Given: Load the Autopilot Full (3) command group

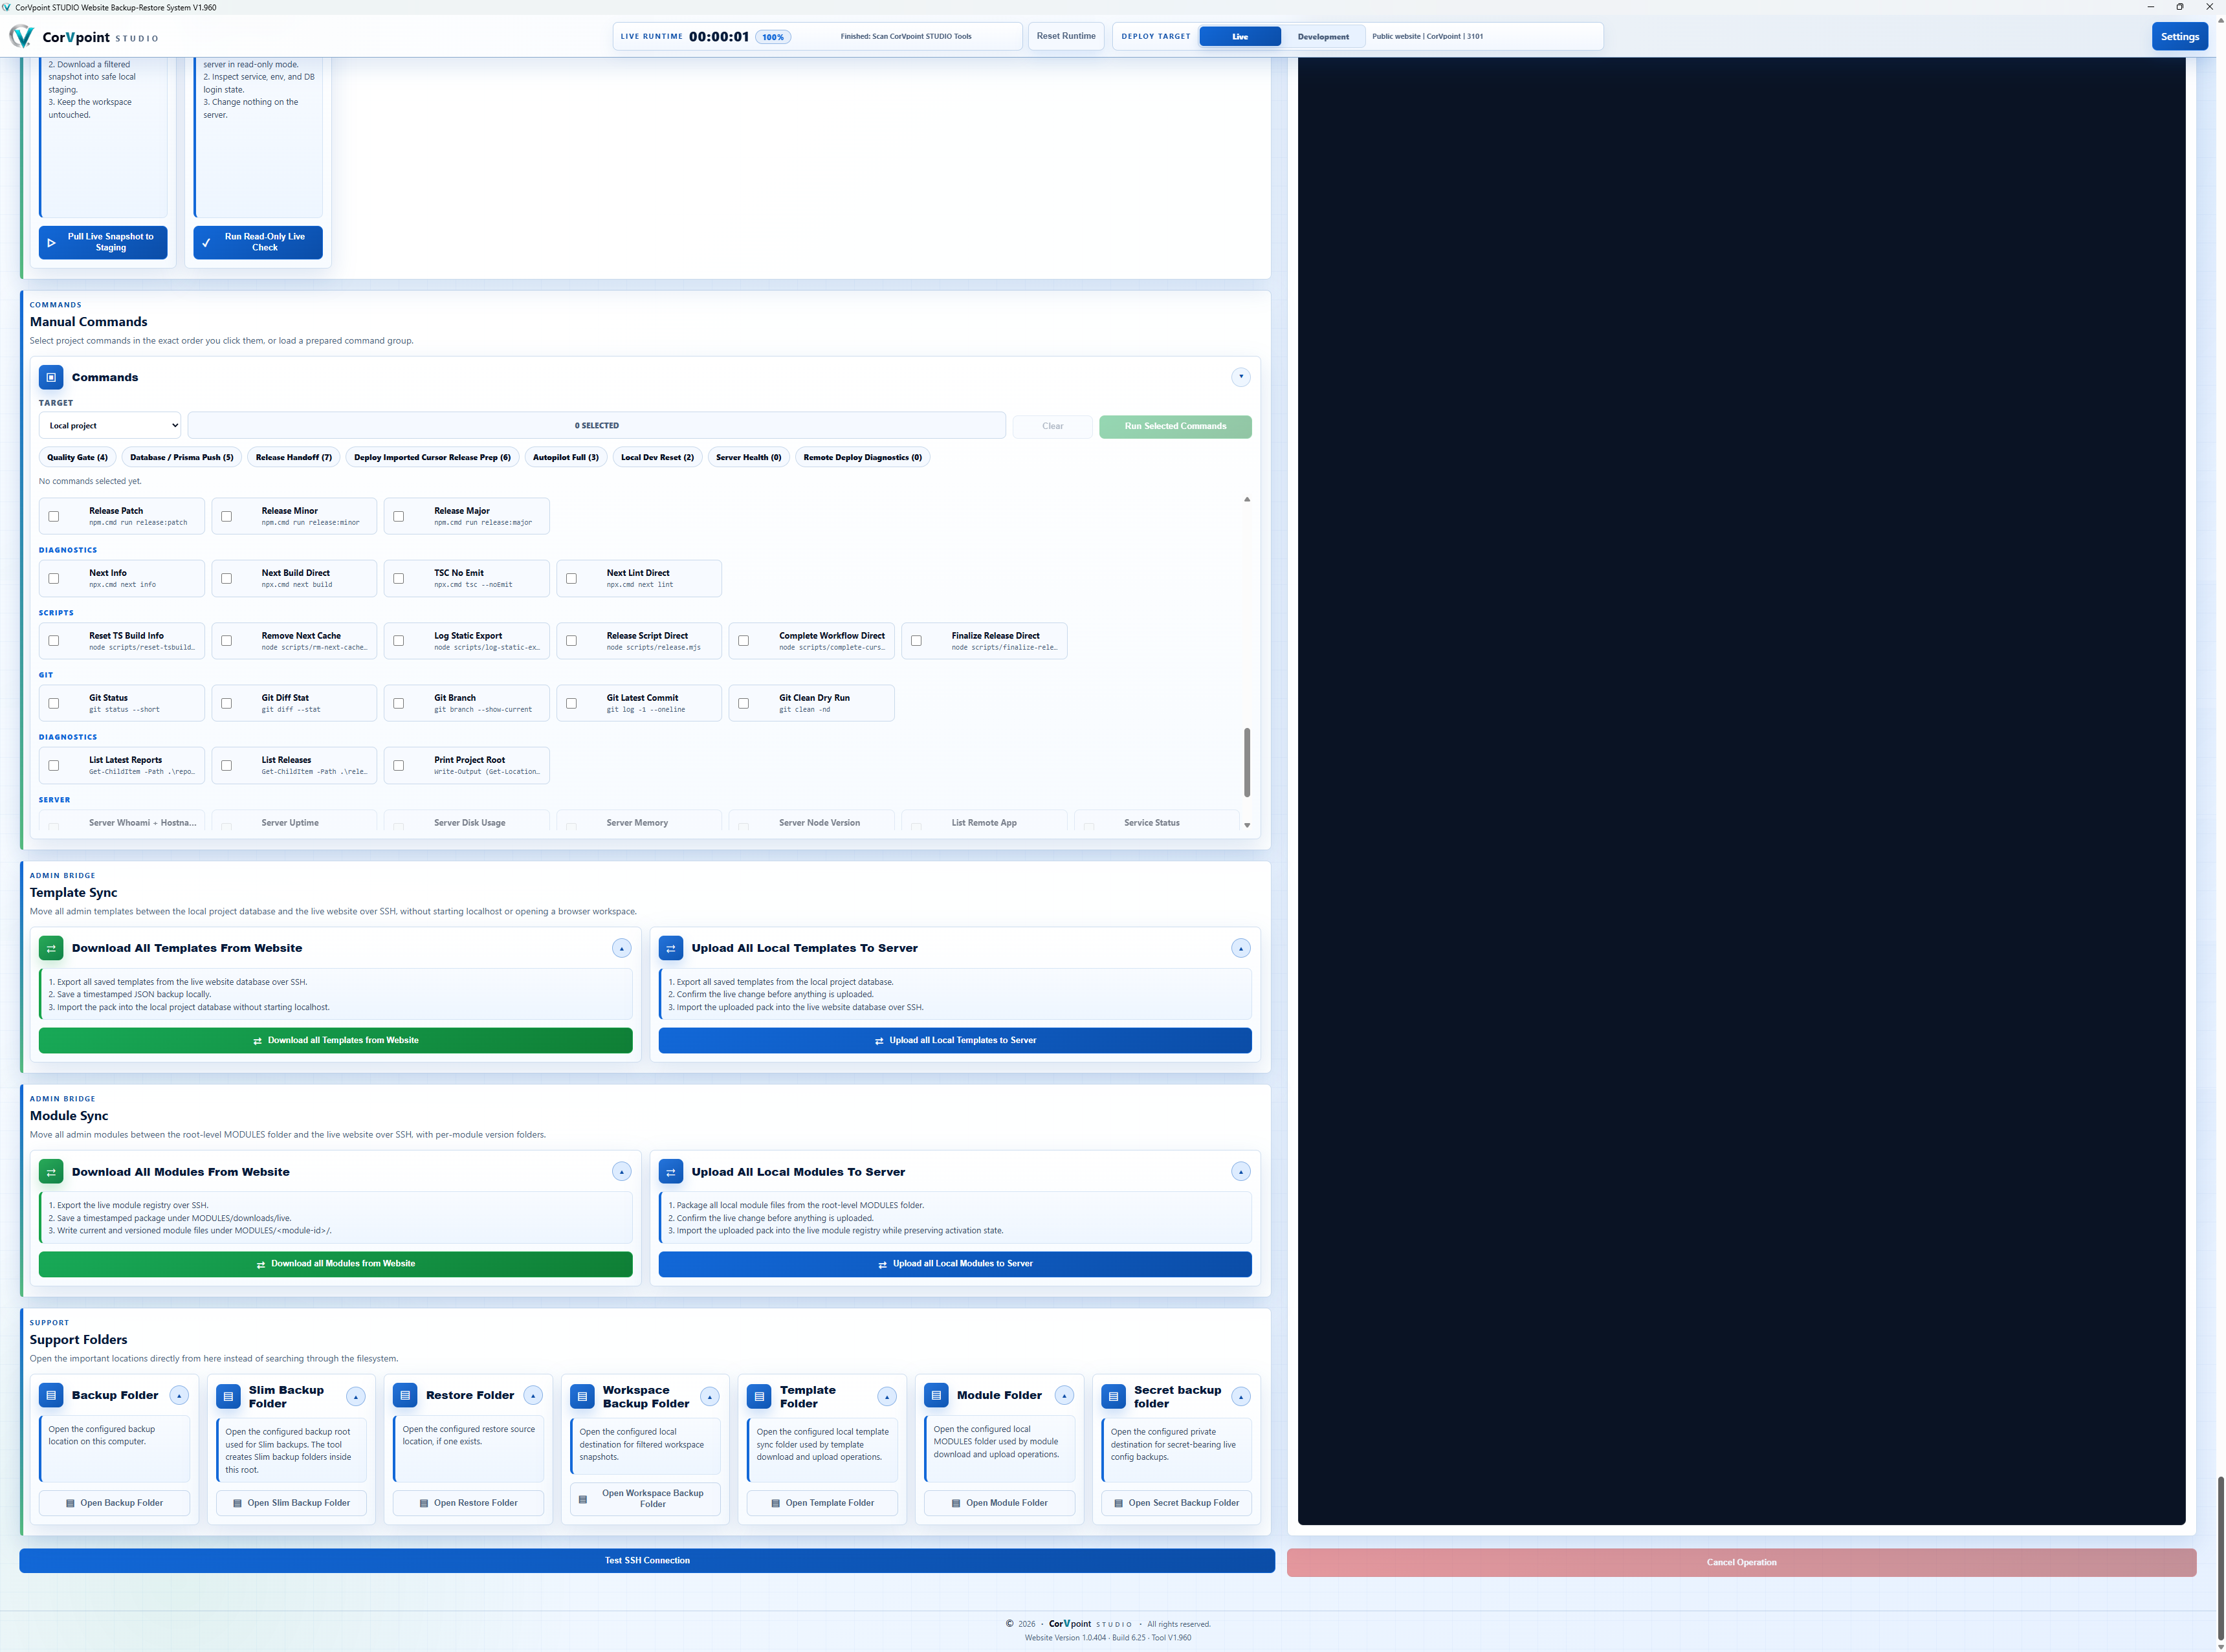Looking at the screenshot, I should (566, 457).
